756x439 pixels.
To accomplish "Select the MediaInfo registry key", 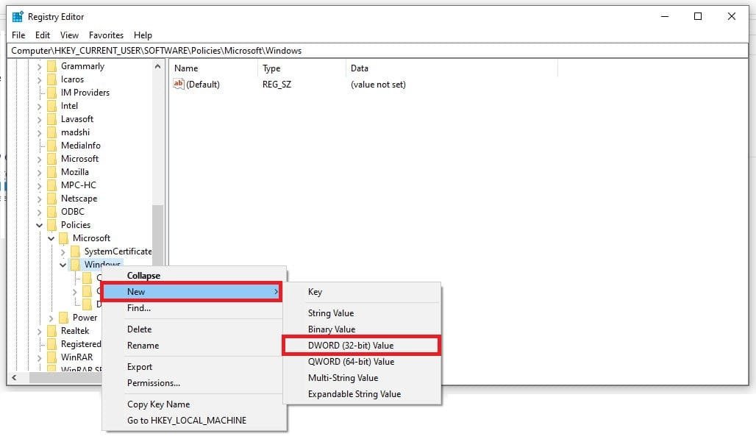I will point(80,146).
